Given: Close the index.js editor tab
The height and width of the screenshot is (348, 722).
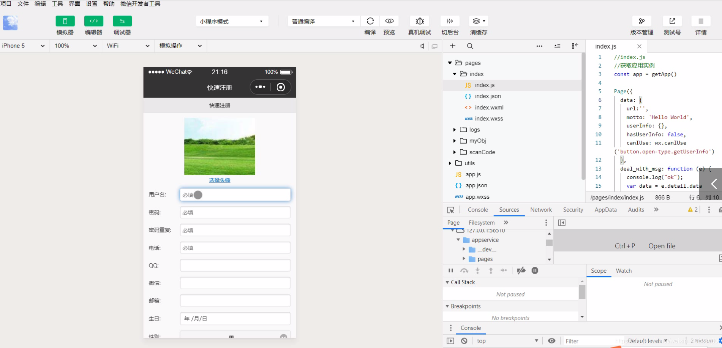Looking at the screenshot, I should point(639,46).
